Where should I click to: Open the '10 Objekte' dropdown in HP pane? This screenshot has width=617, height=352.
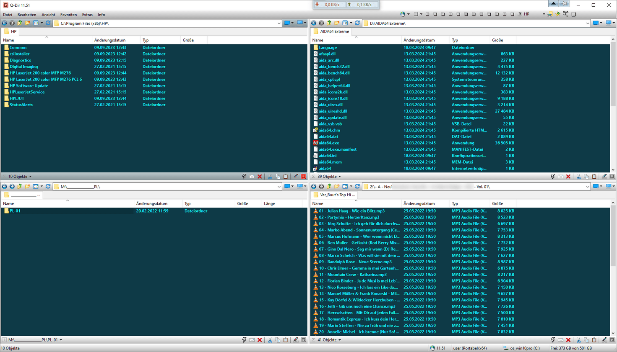pyautogui.click(x=20, y=177)
